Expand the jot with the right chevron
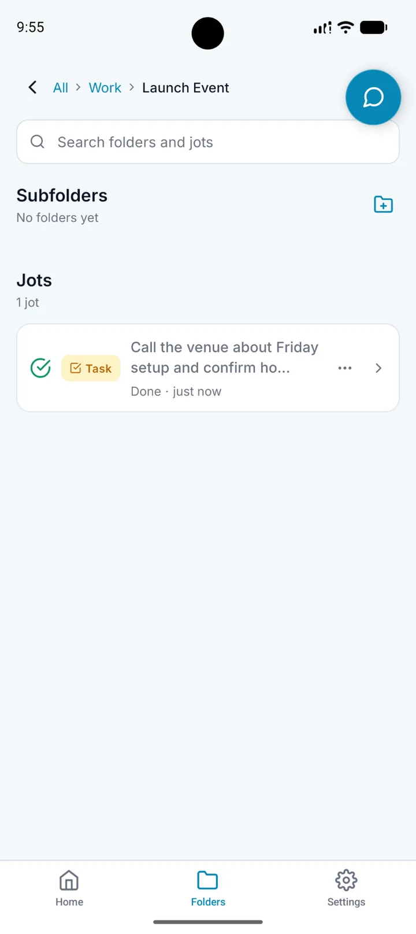The image size is (416, 934). (378, 368)
